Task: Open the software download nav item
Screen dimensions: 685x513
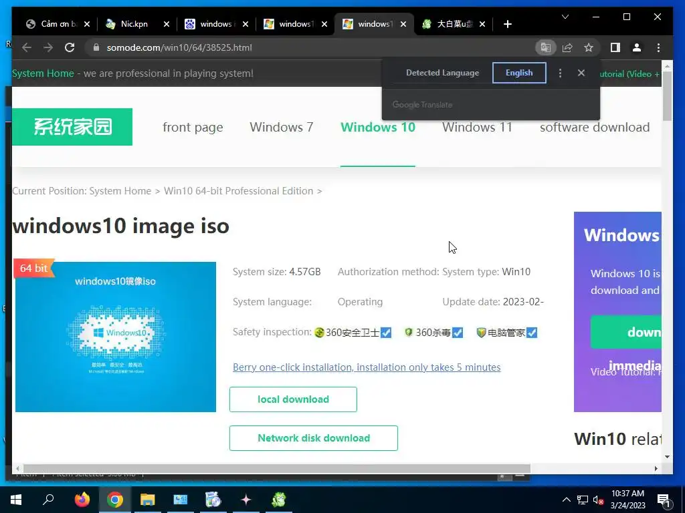Action: 595,127
